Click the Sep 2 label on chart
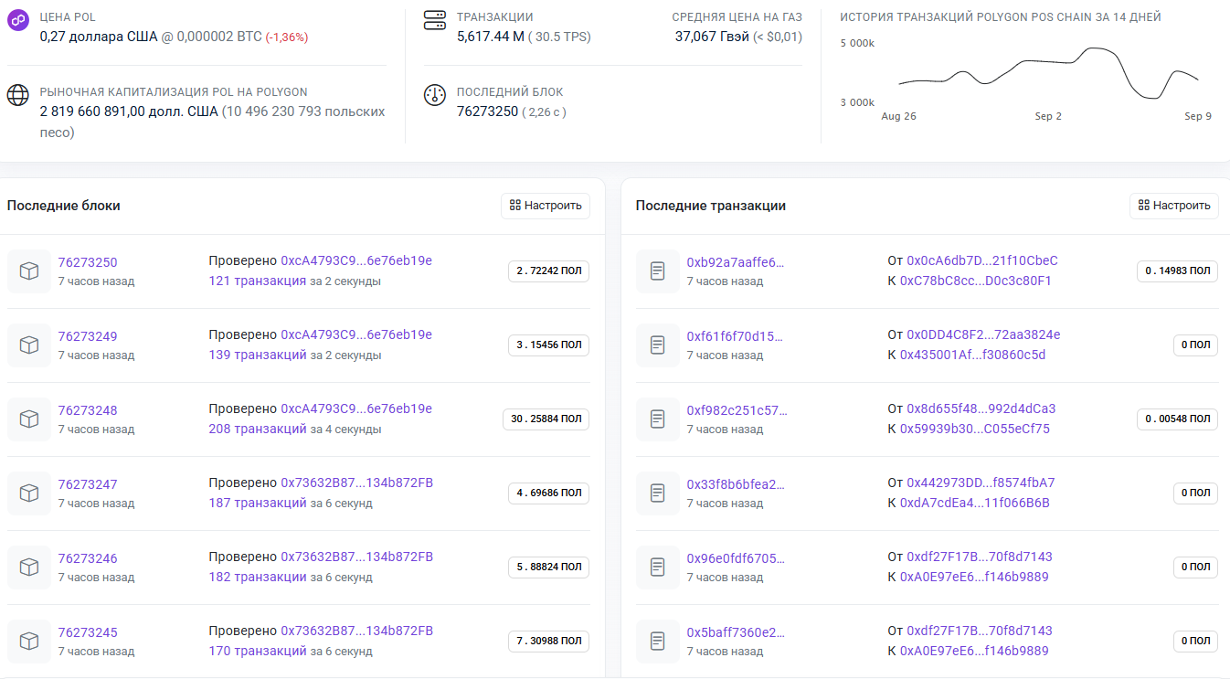This screenshot has width=1230, height=679. click(1048, 117)
